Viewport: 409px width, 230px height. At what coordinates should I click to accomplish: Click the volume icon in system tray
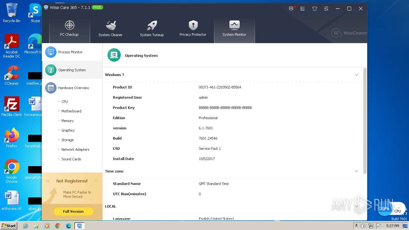click(x=363, y=226)
